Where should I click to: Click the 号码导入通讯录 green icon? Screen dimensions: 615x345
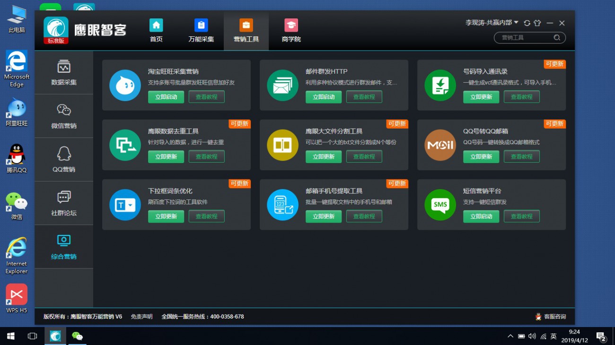[440, 85]
